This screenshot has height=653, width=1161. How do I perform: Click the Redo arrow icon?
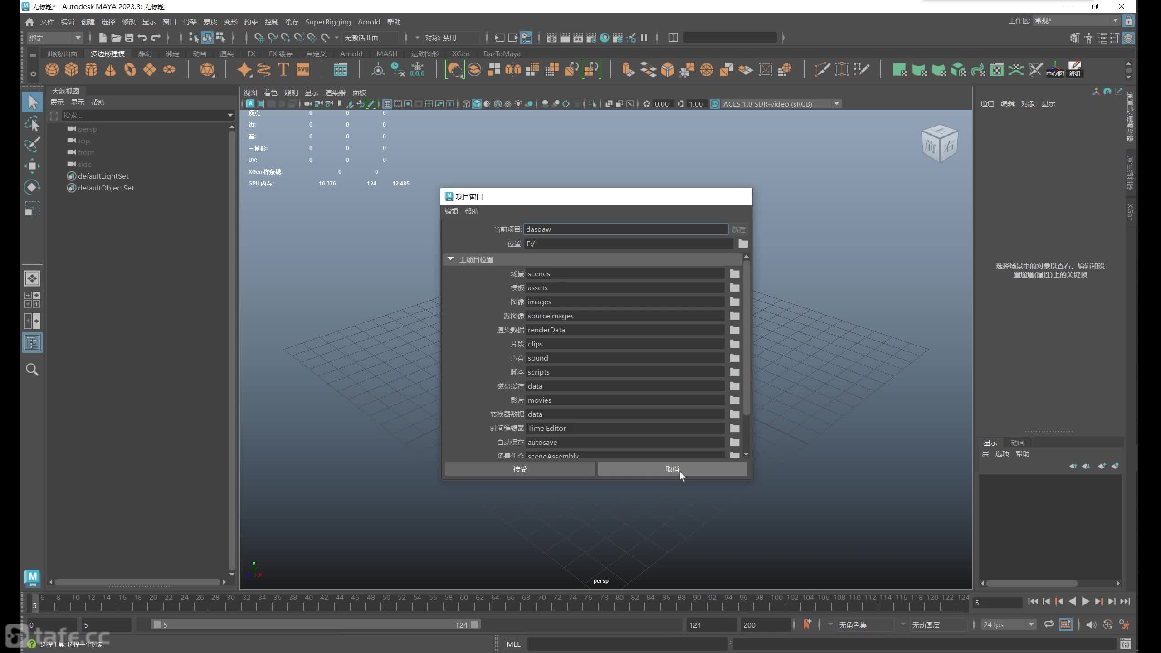pos(156,38)
